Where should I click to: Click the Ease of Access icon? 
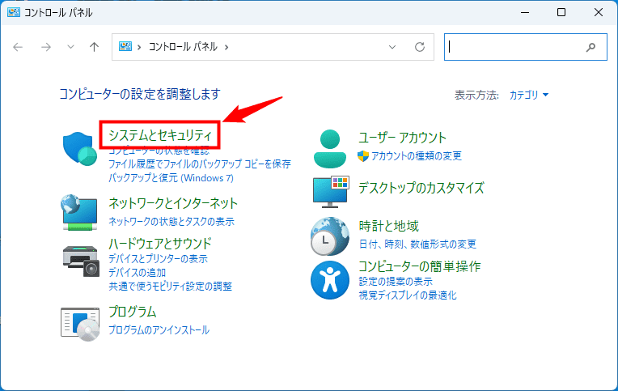click(x=330, y=280)
